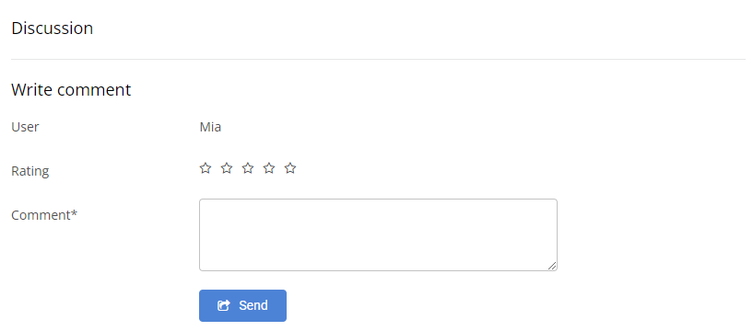The width and height of the screenshot is (753, 331).
Task: Click the share arrow icon on Send
Action: pos(224,305)
